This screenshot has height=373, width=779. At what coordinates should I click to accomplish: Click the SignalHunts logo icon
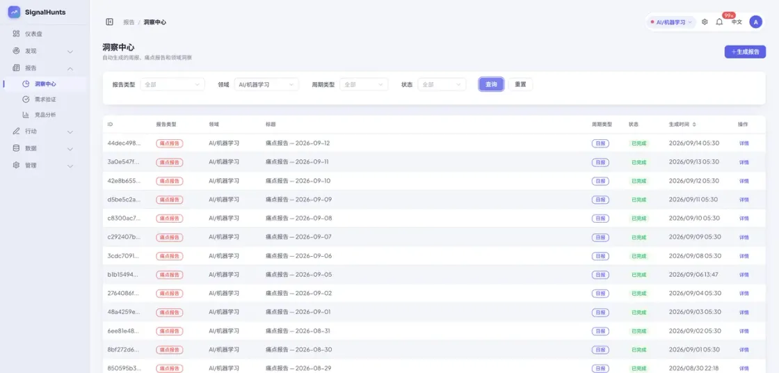[x=14, y=12]
